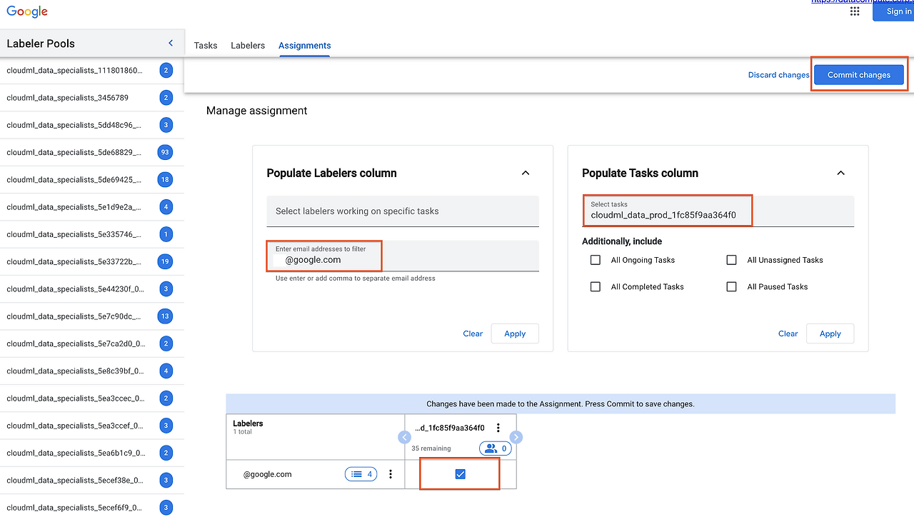914x517 pixels.
Task: Select the cloudml_data_specialists_3456789 pool
Action: tap(68, 98)
